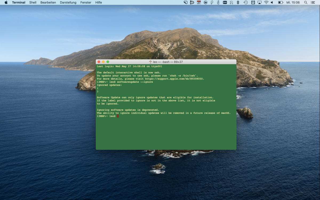
Task: Open the Terminal application menu
Action: click(x=19, y=2)
